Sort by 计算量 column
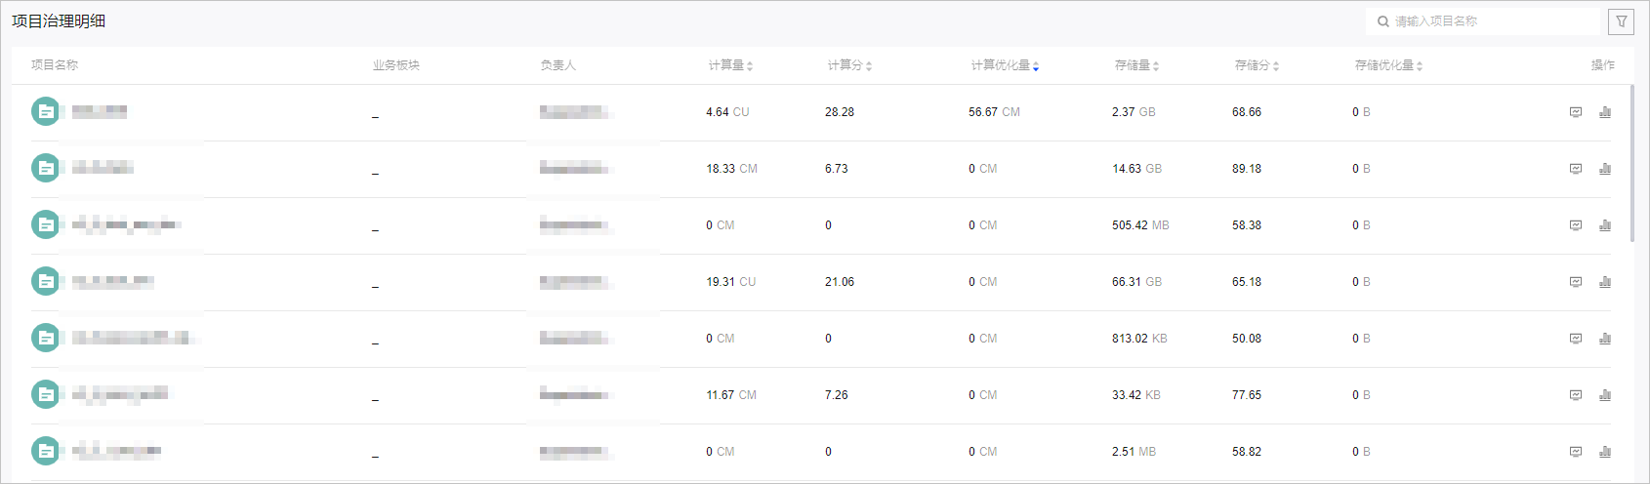Image resolution: width=1650 pixels, height=484 pixels. [750, 66]
